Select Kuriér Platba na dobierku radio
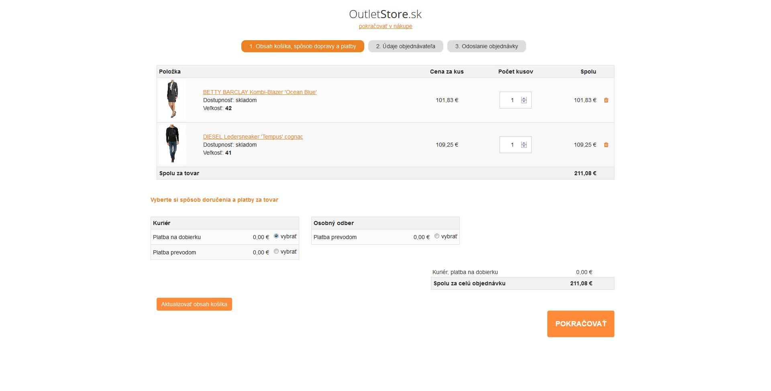The image size is (771, 391). tap(276, 236)
